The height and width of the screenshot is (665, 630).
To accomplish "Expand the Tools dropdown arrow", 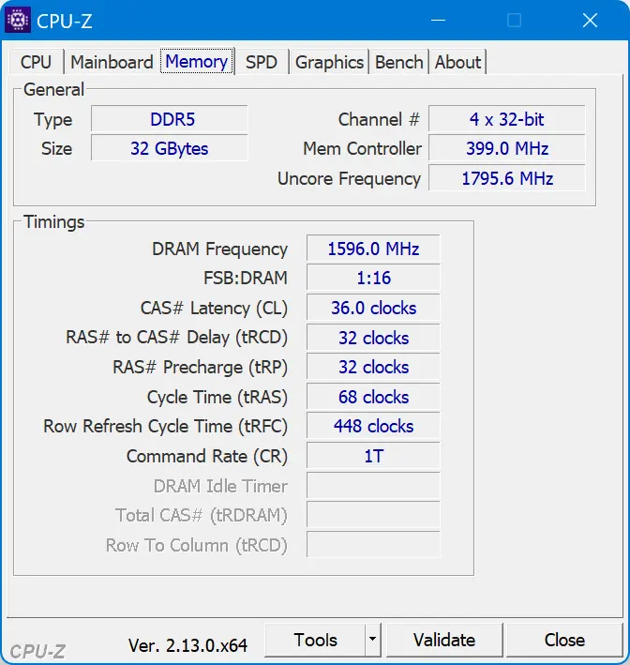I will tap(373, 640).
